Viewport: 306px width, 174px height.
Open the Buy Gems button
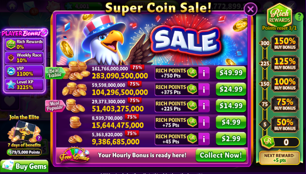coord(24,166)
